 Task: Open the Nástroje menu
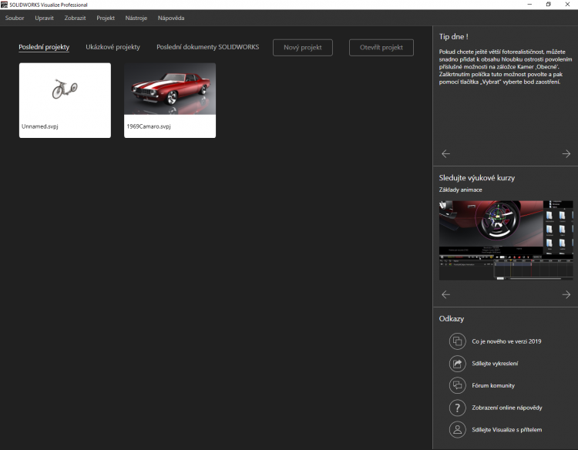tap(136, 18)
